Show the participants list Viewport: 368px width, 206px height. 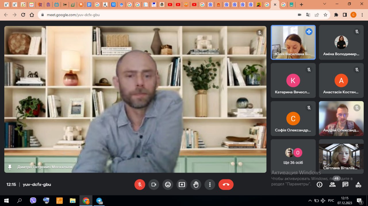click(332, 185)
